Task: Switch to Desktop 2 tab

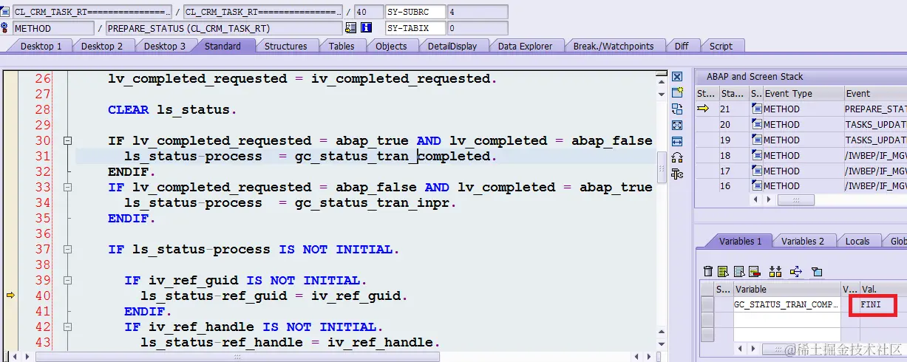Action: tap(102, 46)
